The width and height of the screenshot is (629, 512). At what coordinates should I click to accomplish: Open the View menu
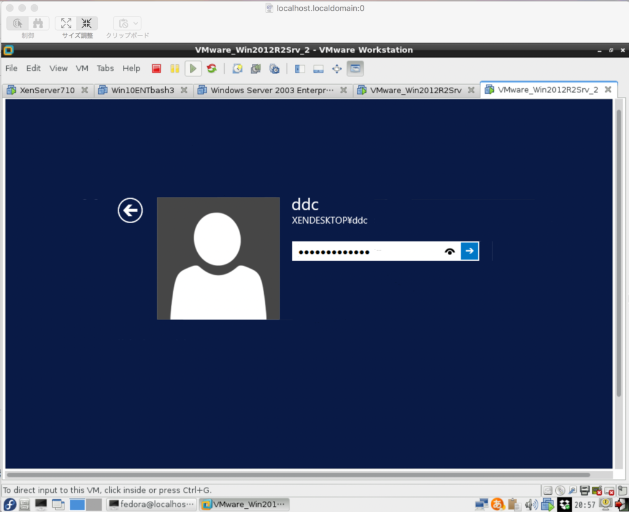click(x=58, y=68)
